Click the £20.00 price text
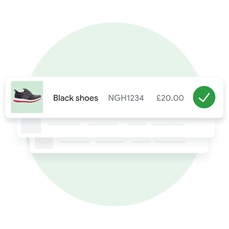The width and height of the screenshot is (229, 229). (x=170, y=98)
